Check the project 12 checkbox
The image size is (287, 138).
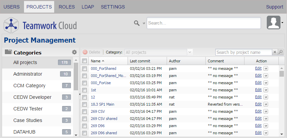84,97
